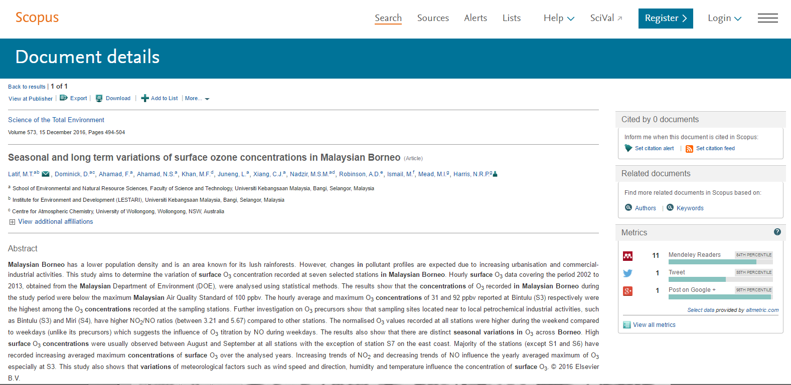Screen dimensions: 791x385
Task: Click the Set citation alert link
Action: click(x=654, y=148)
